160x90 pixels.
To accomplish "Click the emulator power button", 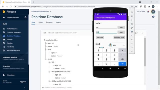I will tap(132, 12).
